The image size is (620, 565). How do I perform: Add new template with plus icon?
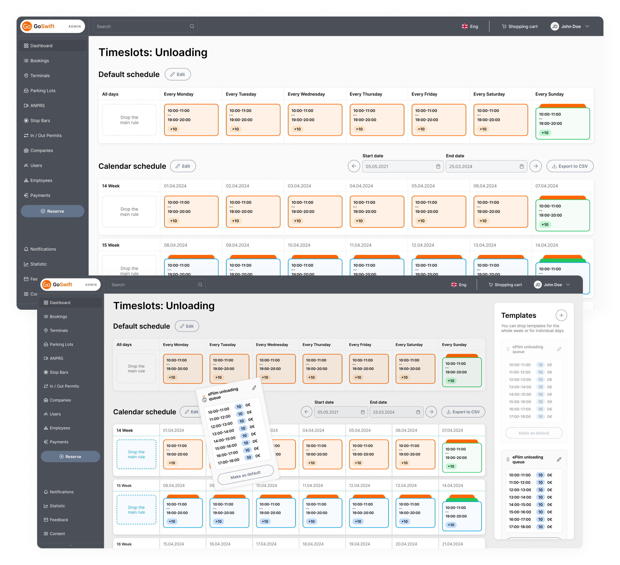[x=561, y=315]
